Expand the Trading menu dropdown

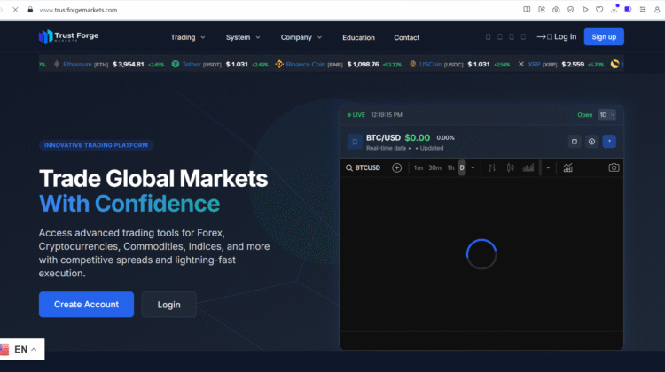188,37
